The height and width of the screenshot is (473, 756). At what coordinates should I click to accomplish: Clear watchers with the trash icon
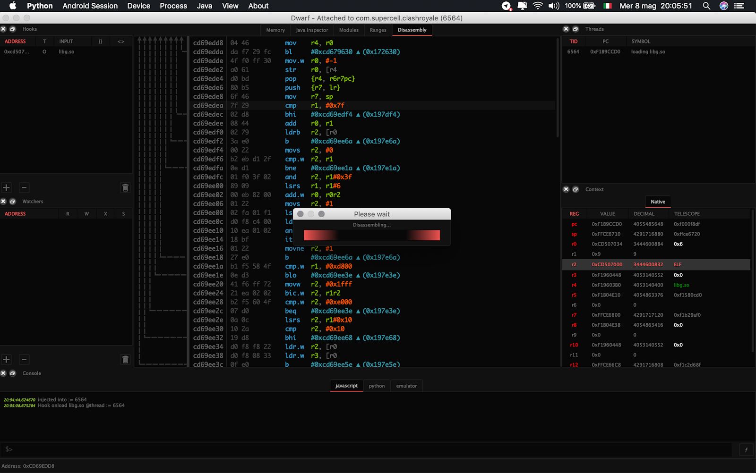pyautogui.click(x=125, y=359)
